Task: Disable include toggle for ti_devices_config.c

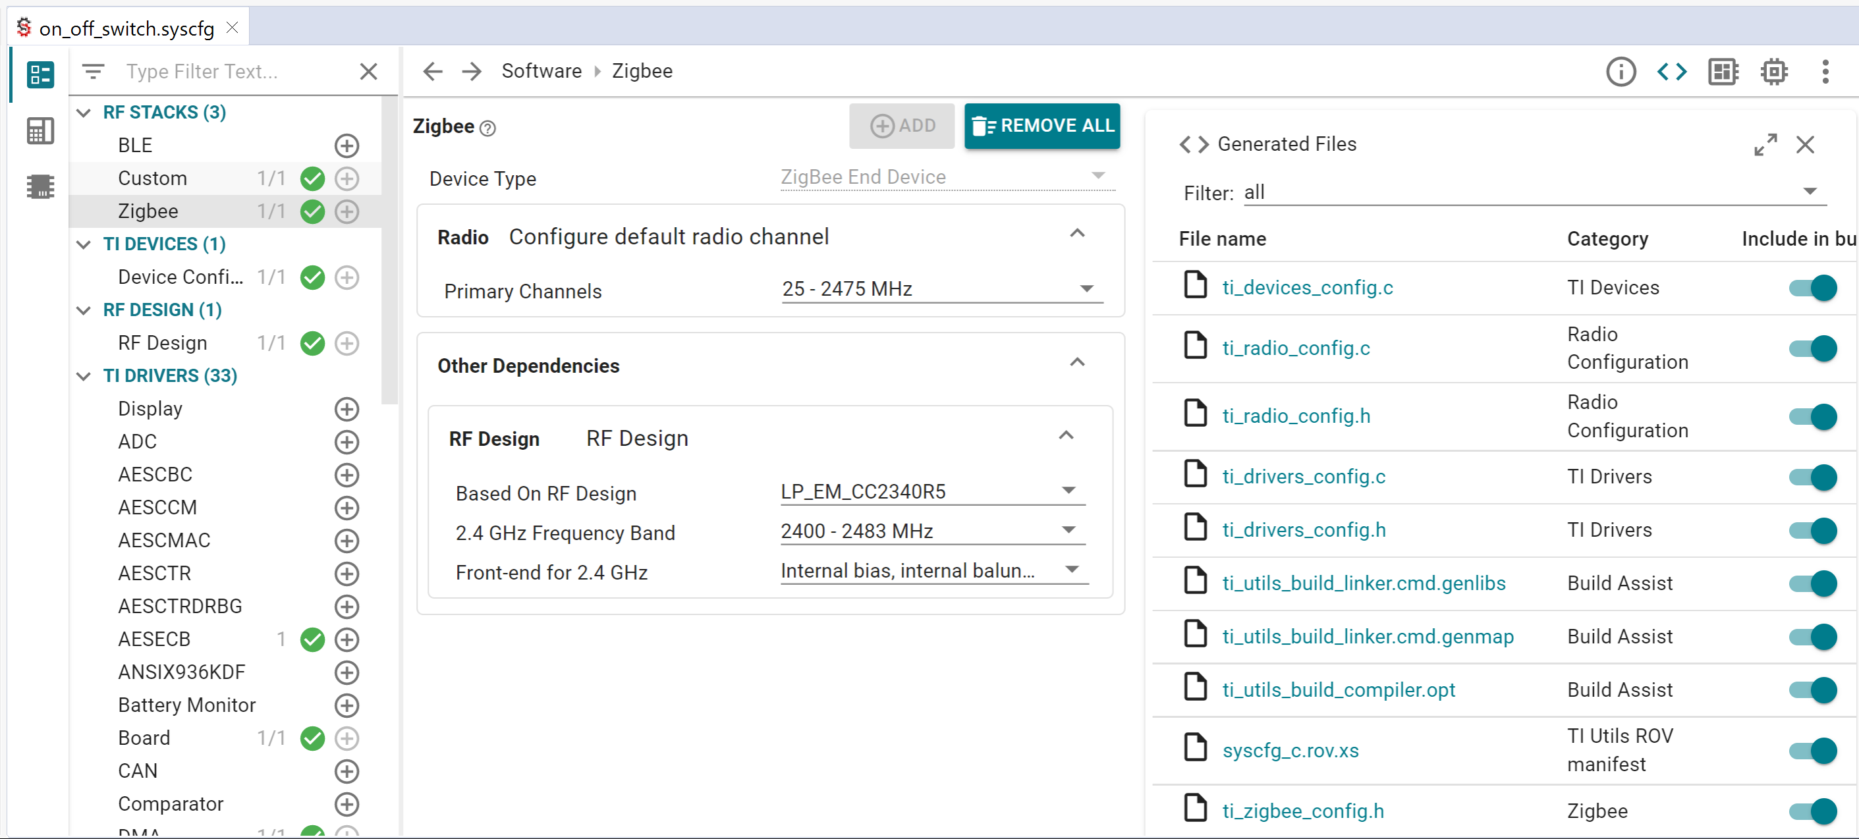Action: click(x=1812, y=288)
